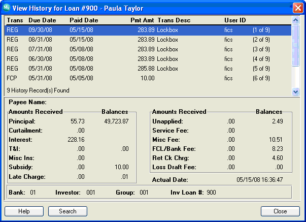Select the REG record due 08/31/08

[x=148, y=40]
